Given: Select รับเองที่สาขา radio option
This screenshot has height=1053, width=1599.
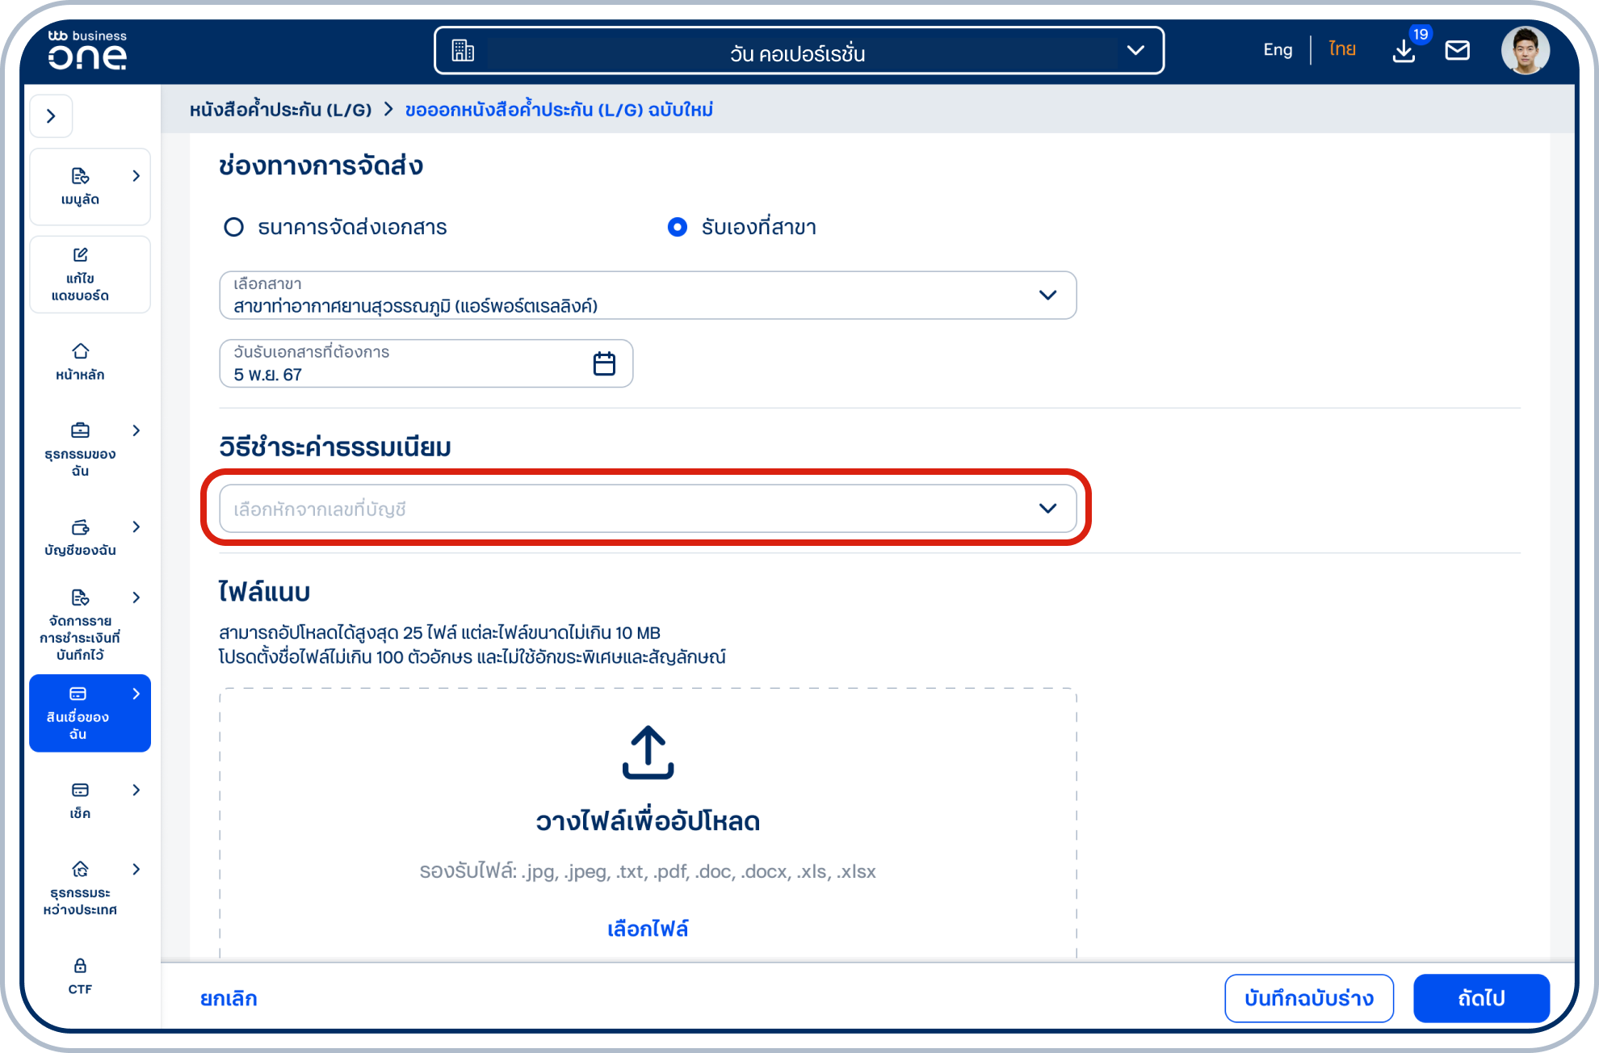Looking at the screenshot, I should click(x=678, y=227).
